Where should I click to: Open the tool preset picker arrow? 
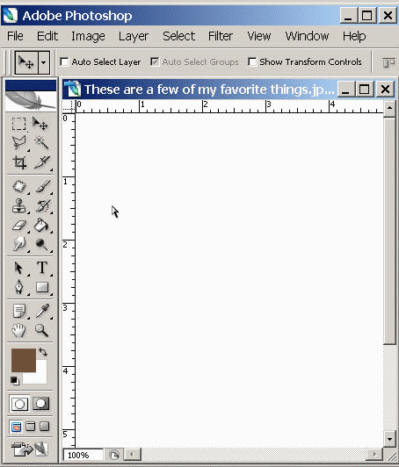coord(44,62)
